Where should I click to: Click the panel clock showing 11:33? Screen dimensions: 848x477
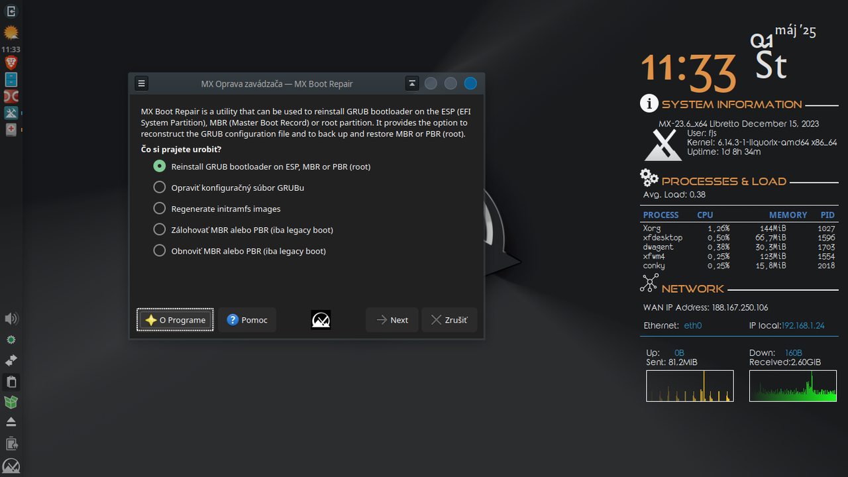11,50
